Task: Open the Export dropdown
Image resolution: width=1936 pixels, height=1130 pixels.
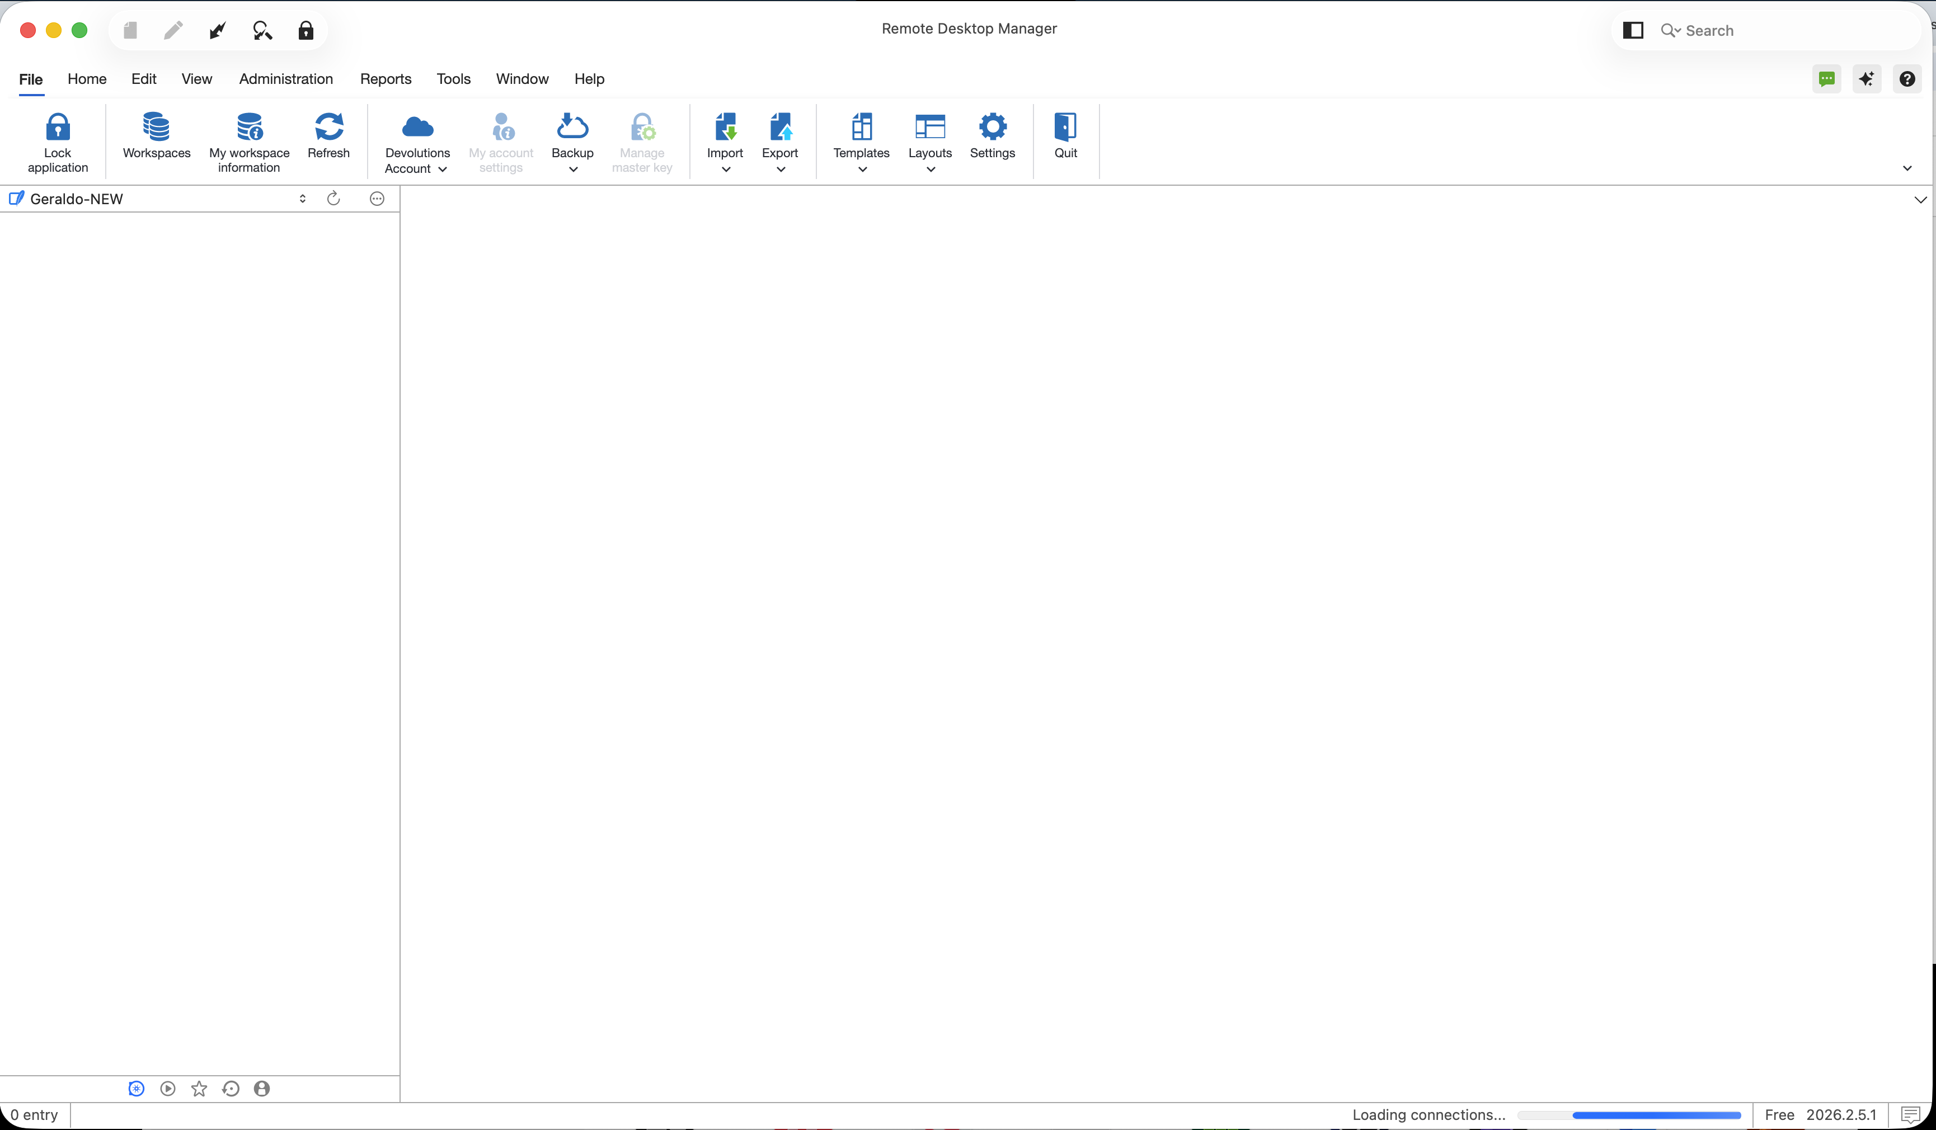Action: (780, 143)
